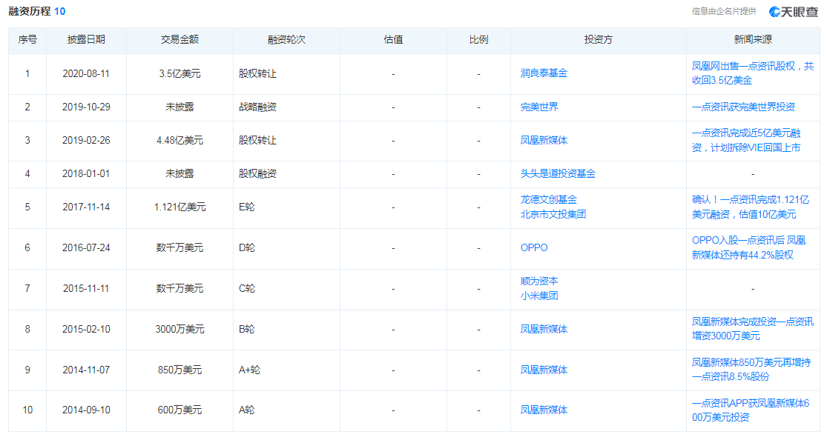Screen dimensions: 827x443
Task: Click 顺为资本 investor link
Action: [539, 281]
